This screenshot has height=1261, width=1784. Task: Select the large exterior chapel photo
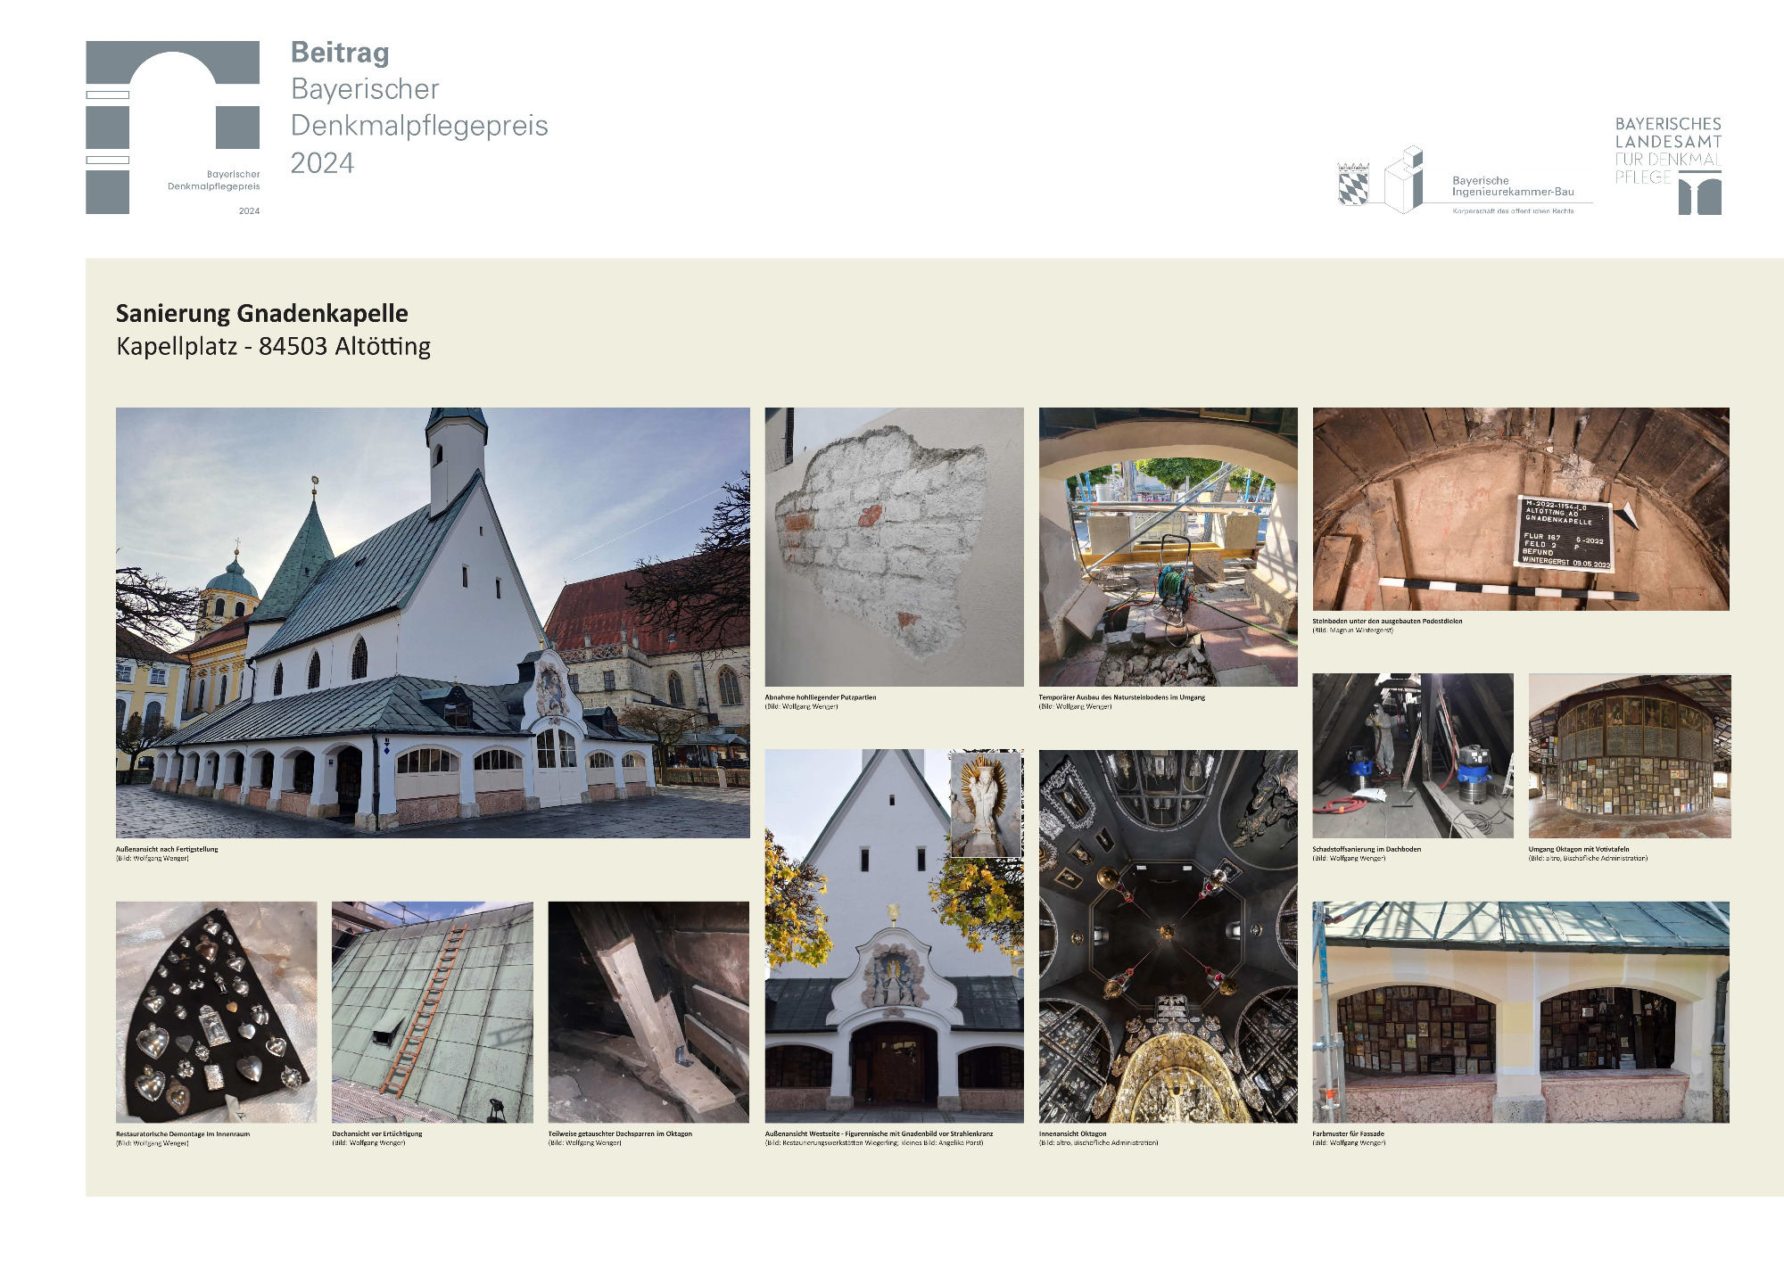(433, 622)
